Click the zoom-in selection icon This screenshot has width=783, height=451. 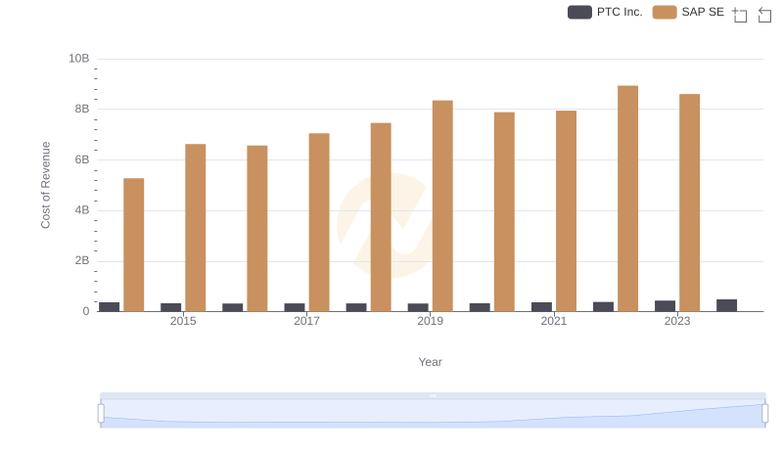point(740,15)
